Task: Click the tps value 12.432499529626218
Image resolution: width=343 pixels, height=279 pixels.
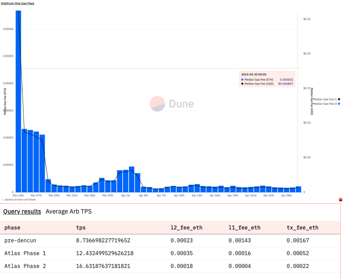Action: pos(104,253)
